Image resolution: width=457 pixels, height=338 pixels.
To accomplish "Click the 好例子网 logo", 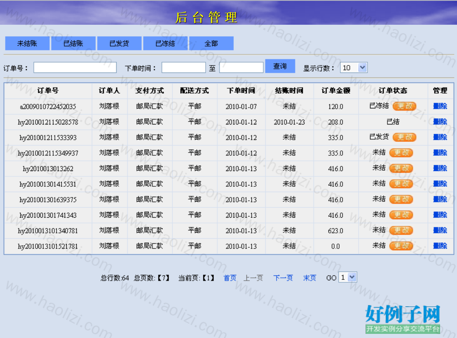I will (403, 319).
